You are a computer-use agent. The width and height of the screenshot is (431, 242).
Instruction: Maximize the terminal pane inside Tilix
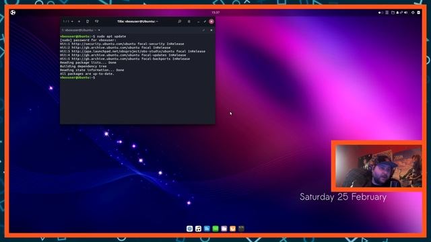coord(203,30)
